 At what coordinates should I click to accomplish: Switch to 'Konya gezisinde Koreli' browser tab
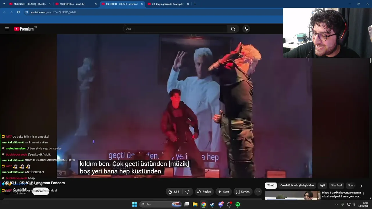click(x=168, y=4)
